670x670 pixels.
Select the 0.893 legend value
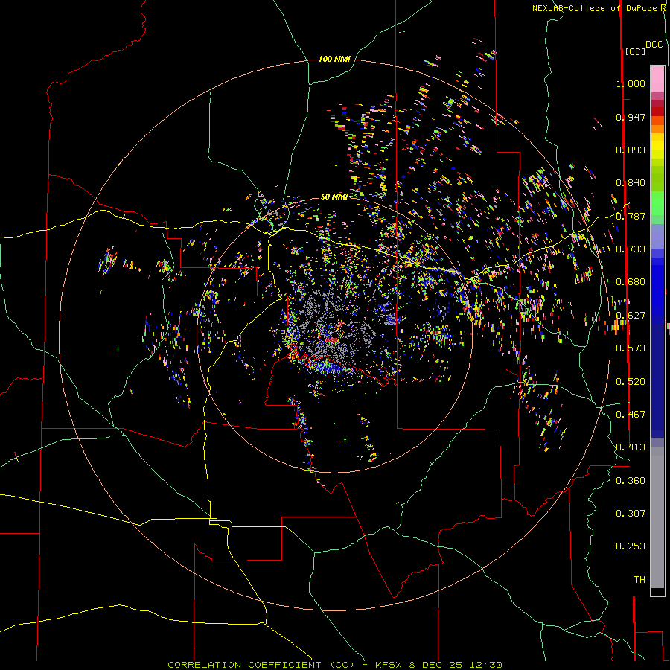point(631,150)
